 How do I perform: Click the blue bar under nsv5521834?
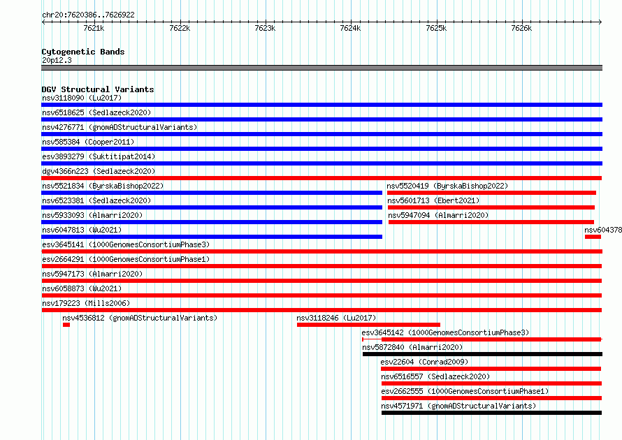tap(212, 193)
